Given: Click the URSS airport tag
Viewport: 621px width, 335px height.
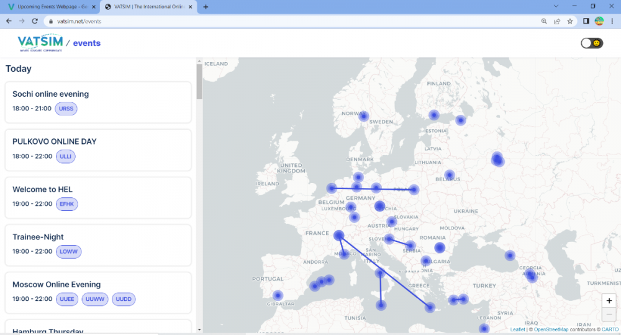Looking at the screenshot, I should tap(66, 109).
